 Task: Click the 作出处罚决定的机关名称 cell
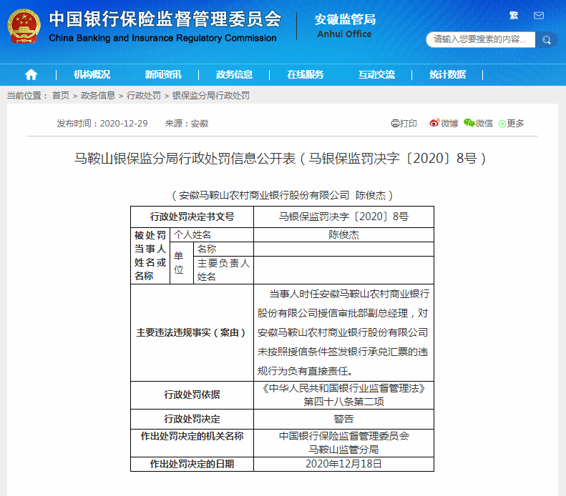coord(192,443)
